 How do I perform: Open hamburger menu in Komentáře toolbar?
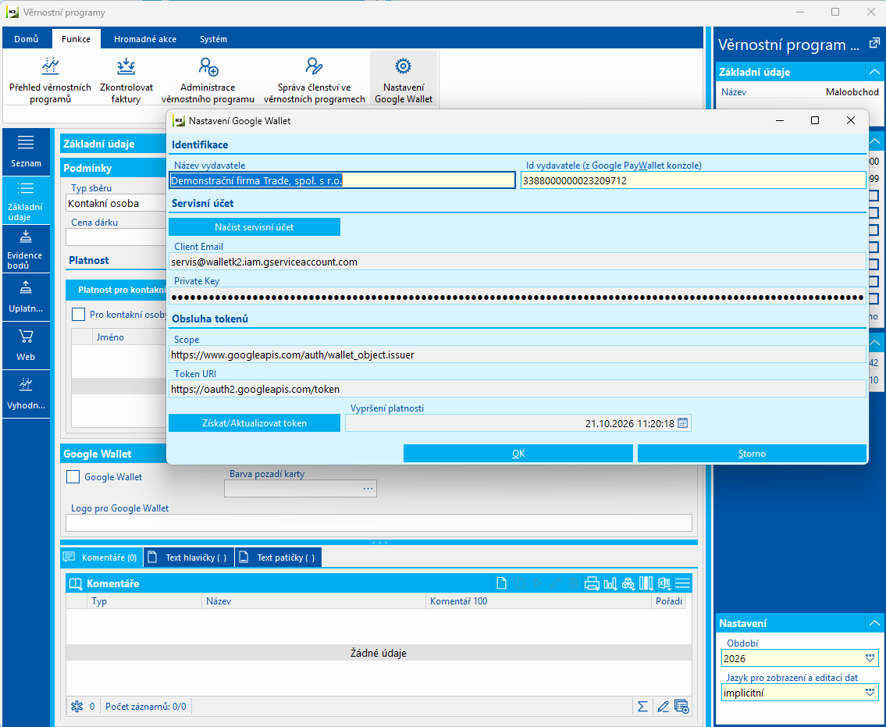pyautogui.click(x=682, y=583)
